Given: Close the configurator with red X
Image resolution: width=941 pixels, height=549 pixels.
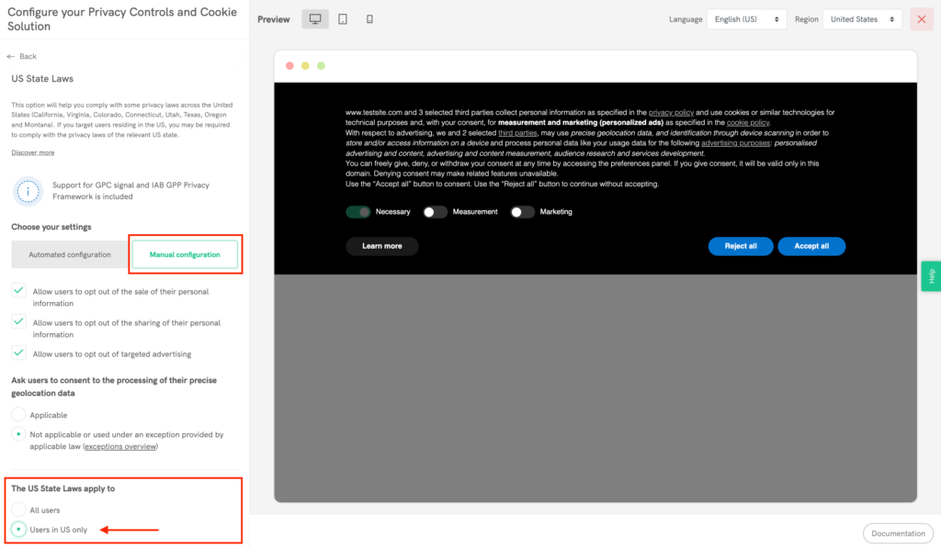Looking at the screenshot, I should (x=921, y=19).
